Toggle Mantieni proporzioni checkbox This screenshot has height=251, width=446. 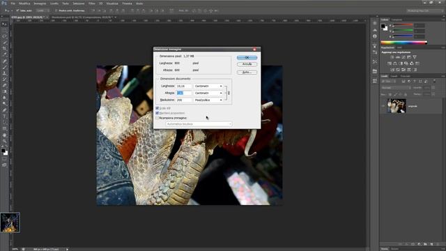[x=157, y=113]
